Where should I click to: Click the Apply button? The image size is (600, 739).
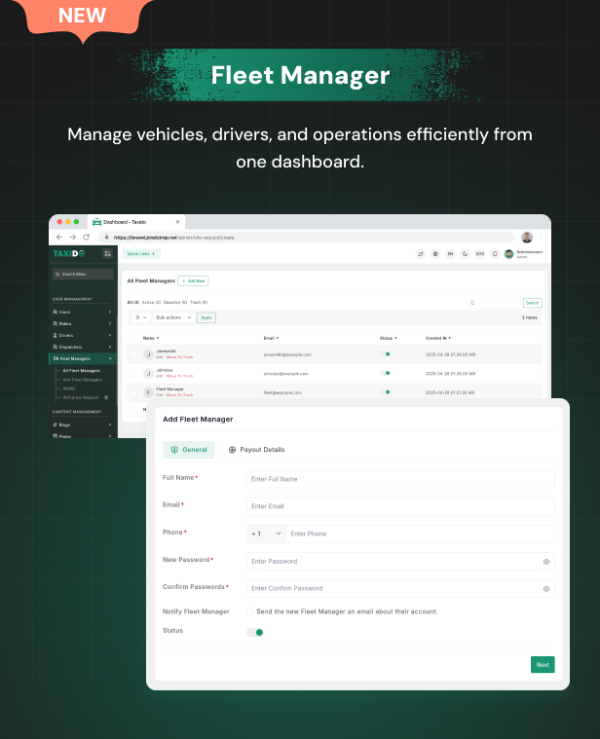click(x=206, y=317)
